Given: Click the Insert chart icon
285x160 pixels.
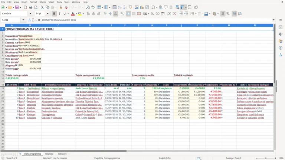Looking at the screenshot, I should pos(142,7).
